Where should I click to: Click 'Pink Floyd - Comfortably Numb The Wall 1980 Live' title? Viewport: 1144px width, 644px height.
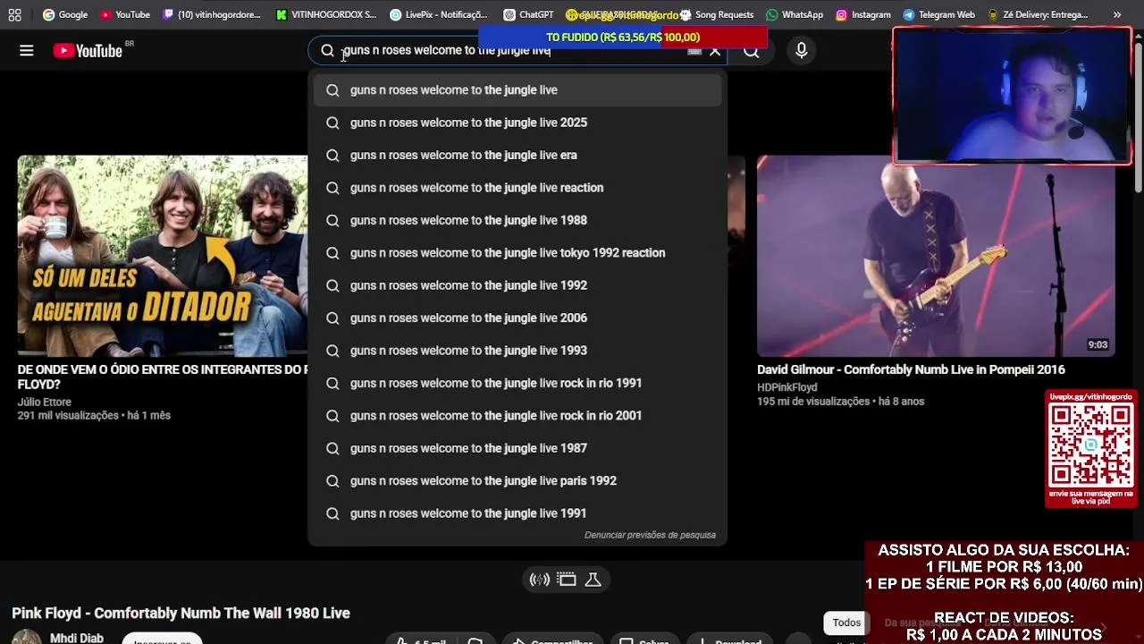(x=181, y=613)
